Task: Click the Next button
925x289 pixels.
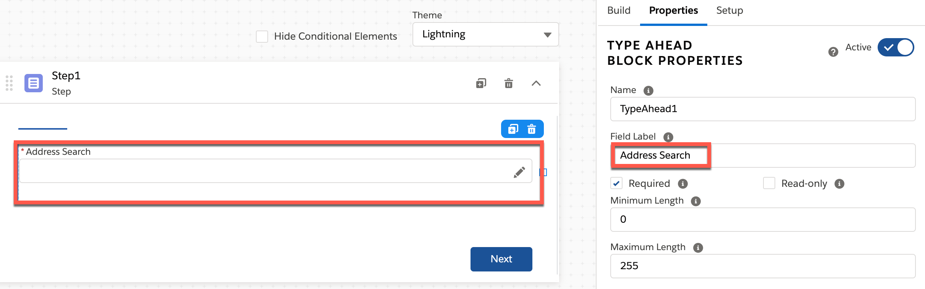Action: click(x=501, y=259)
